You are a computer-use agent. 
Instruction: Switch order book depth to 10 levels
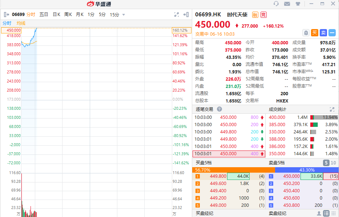click(x=333, y=163)
